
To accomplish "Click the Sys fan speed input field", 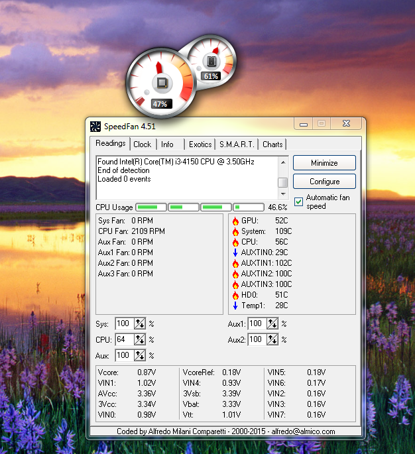I will [x=125, y=323].
